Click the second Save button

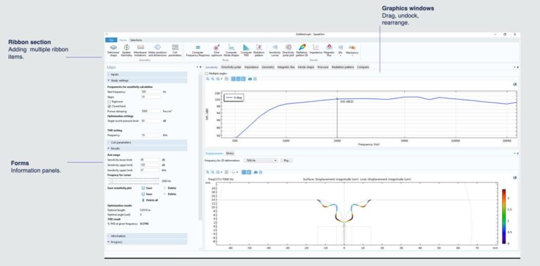[x=147, y=194]
